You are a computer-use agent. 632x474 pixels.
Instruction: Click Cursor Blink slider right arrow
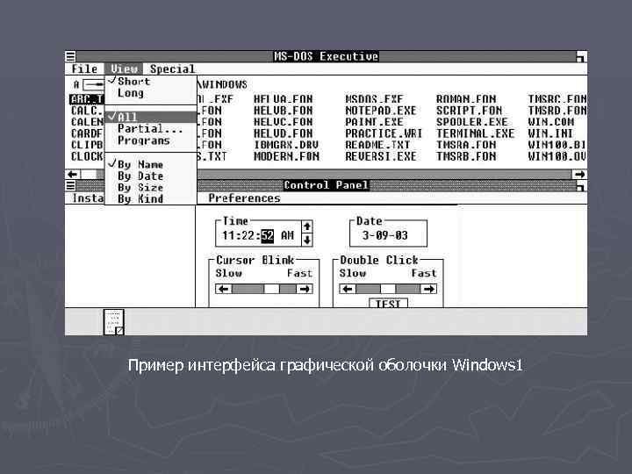pos(305,289)
